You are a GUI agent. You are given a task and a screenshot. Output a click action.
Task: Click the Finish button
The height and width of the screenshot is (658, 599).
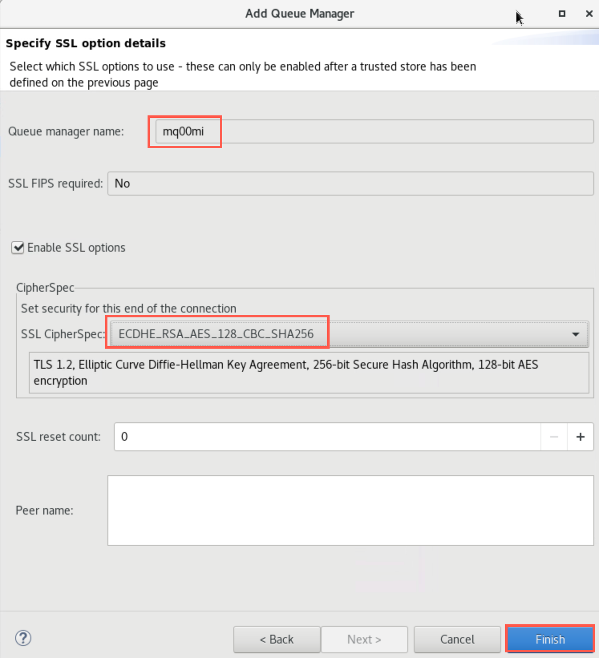(550, 639)
